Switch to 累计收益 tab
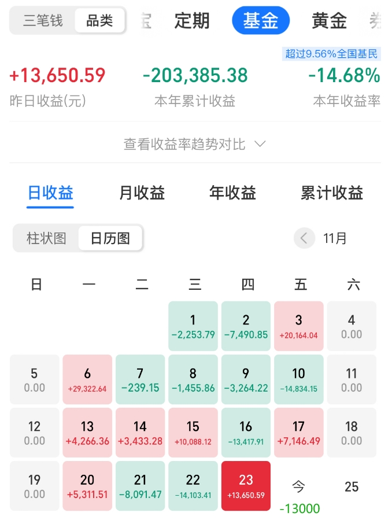 click(x=332, y=193)
